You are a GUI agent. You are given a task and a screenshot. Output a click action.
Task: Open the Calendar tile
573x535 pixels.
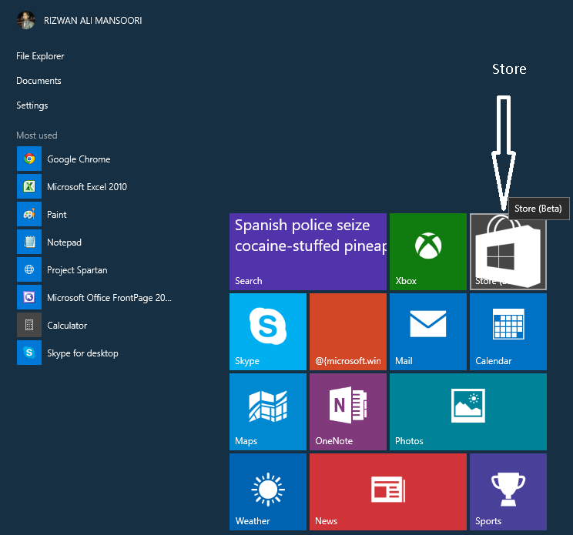508,332
